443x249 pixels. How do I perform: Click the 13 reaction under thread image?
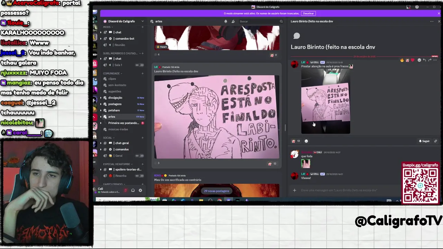(296, 141)
